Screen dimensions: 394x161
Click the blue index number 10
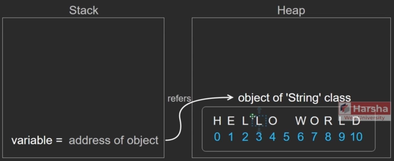tap(356, 137)
